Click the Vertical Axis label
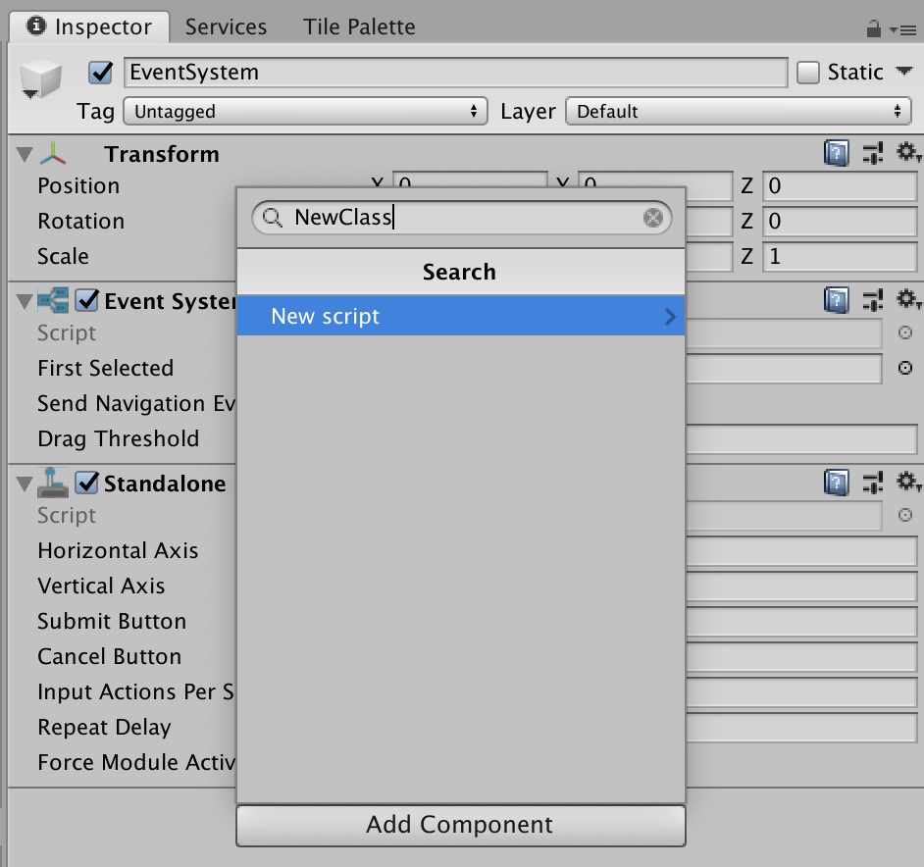 point(101,586)
